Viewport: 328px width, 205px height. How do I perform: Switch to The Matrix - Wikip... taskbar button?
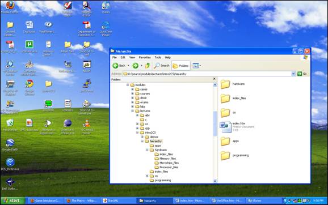click(x=82, y=200)
